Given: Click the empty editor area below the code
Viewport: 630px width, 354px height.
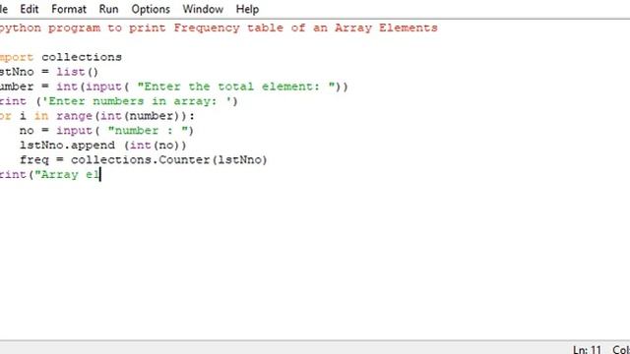Looking at the screenshot, I should tap(315, 261).
